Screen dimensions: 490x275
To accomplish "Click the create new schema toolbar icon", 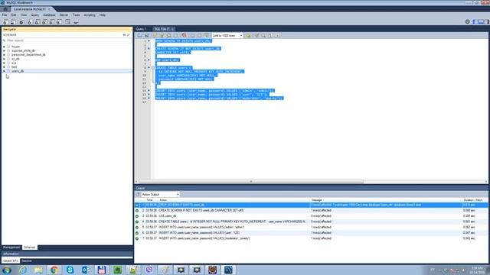I will point(30,22).
